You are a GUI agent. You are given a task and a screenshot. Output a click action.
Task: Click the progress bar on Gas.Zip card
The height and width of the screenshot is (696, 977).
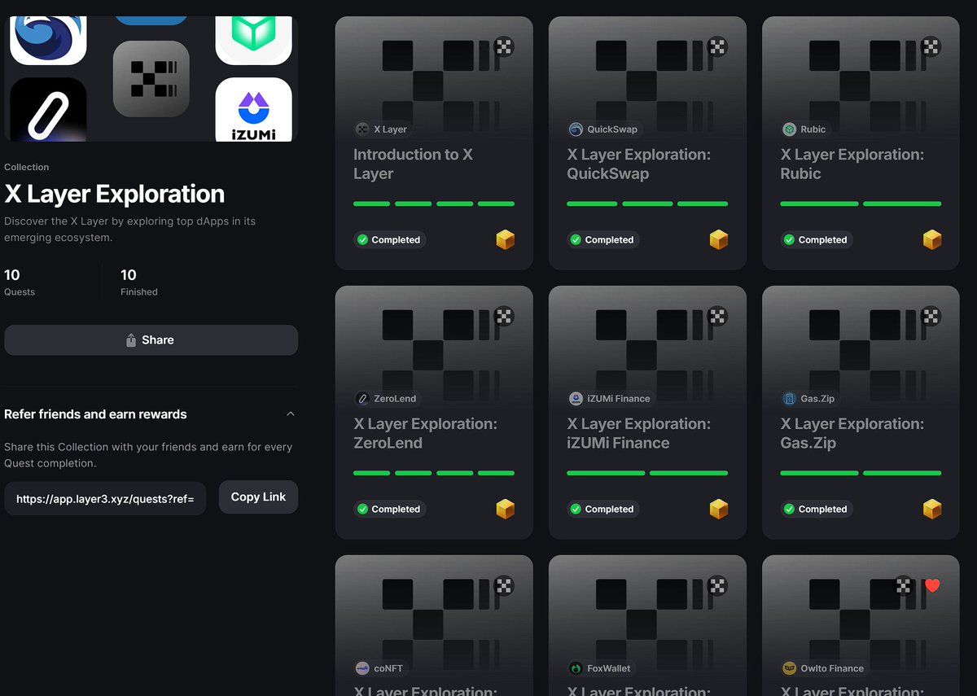[x=861, y=473]
